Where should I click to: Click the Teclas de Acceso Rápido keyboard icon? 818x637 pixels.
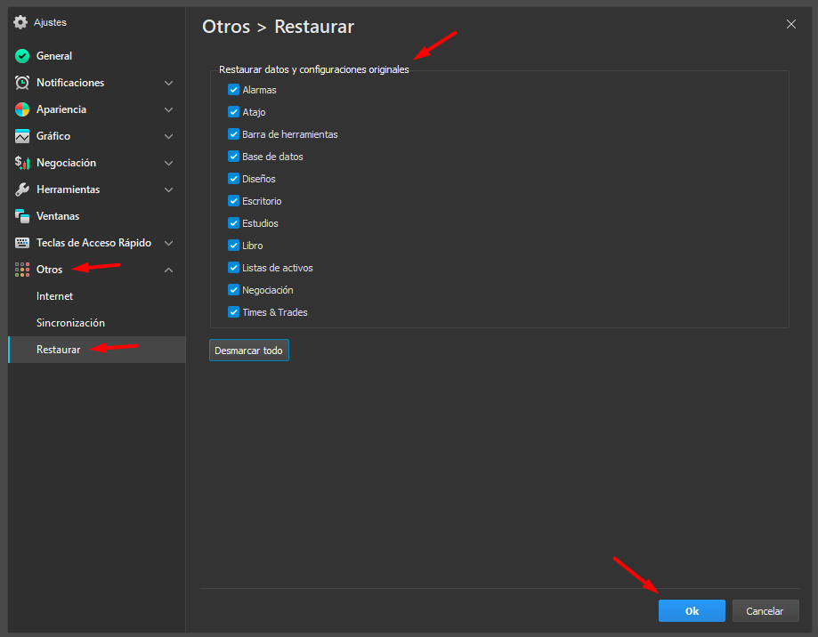click(x=22, y=243)
